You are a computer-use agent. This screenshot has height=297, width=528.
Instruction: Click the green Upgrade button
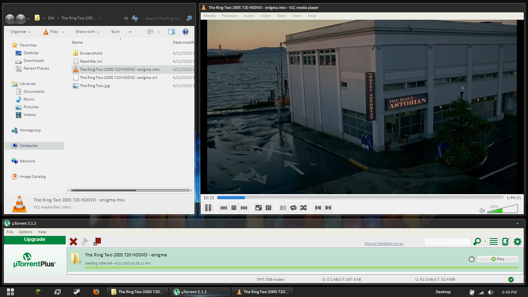point(35,239)
